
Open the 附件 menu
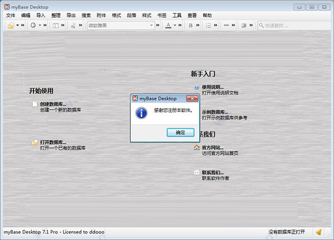point(101,16)
